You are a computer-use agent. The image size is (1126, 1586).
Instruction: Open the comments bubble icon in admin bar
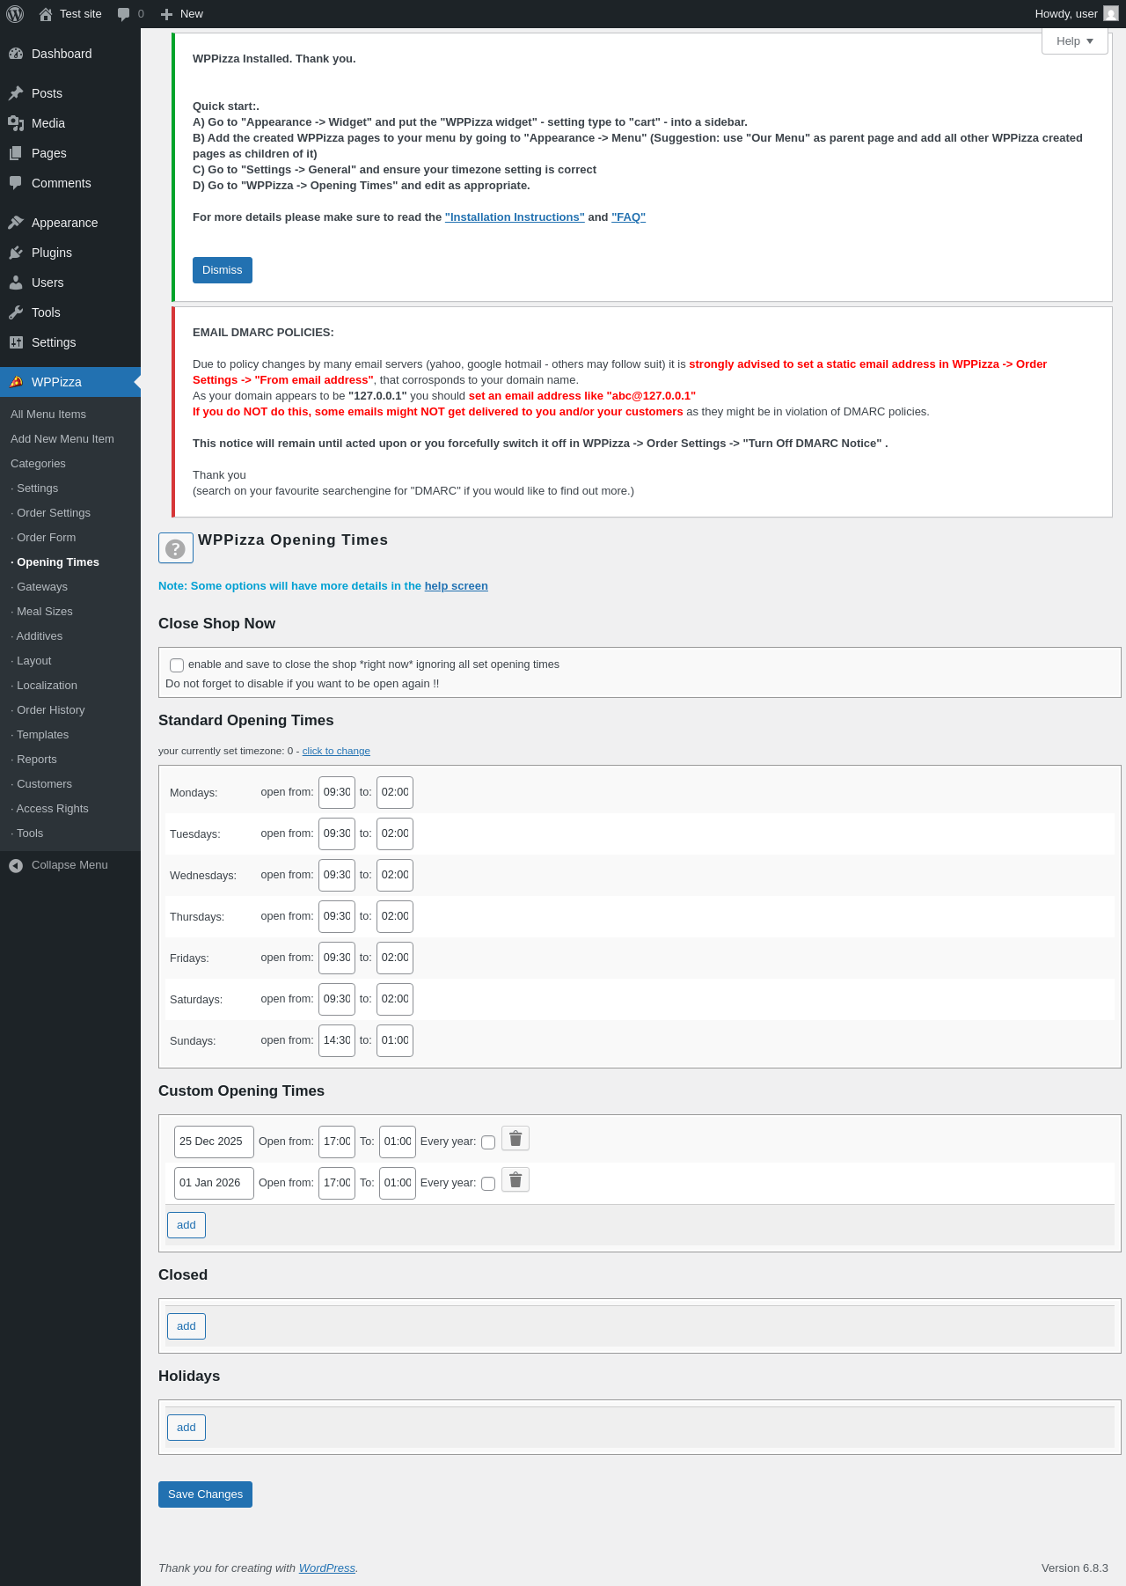point(124,14)
